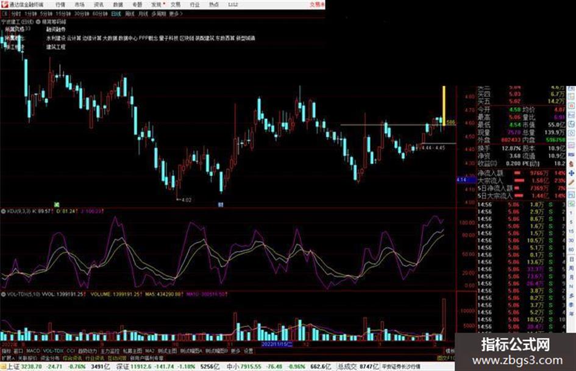Open the 热点 menu
Screen dimensions: 576x371
point(214,4)
